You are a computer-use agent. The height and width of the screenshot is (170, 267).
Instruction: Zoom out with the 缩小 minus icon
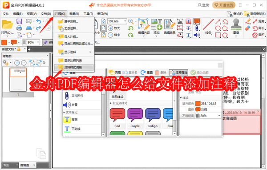click(110, 35)
